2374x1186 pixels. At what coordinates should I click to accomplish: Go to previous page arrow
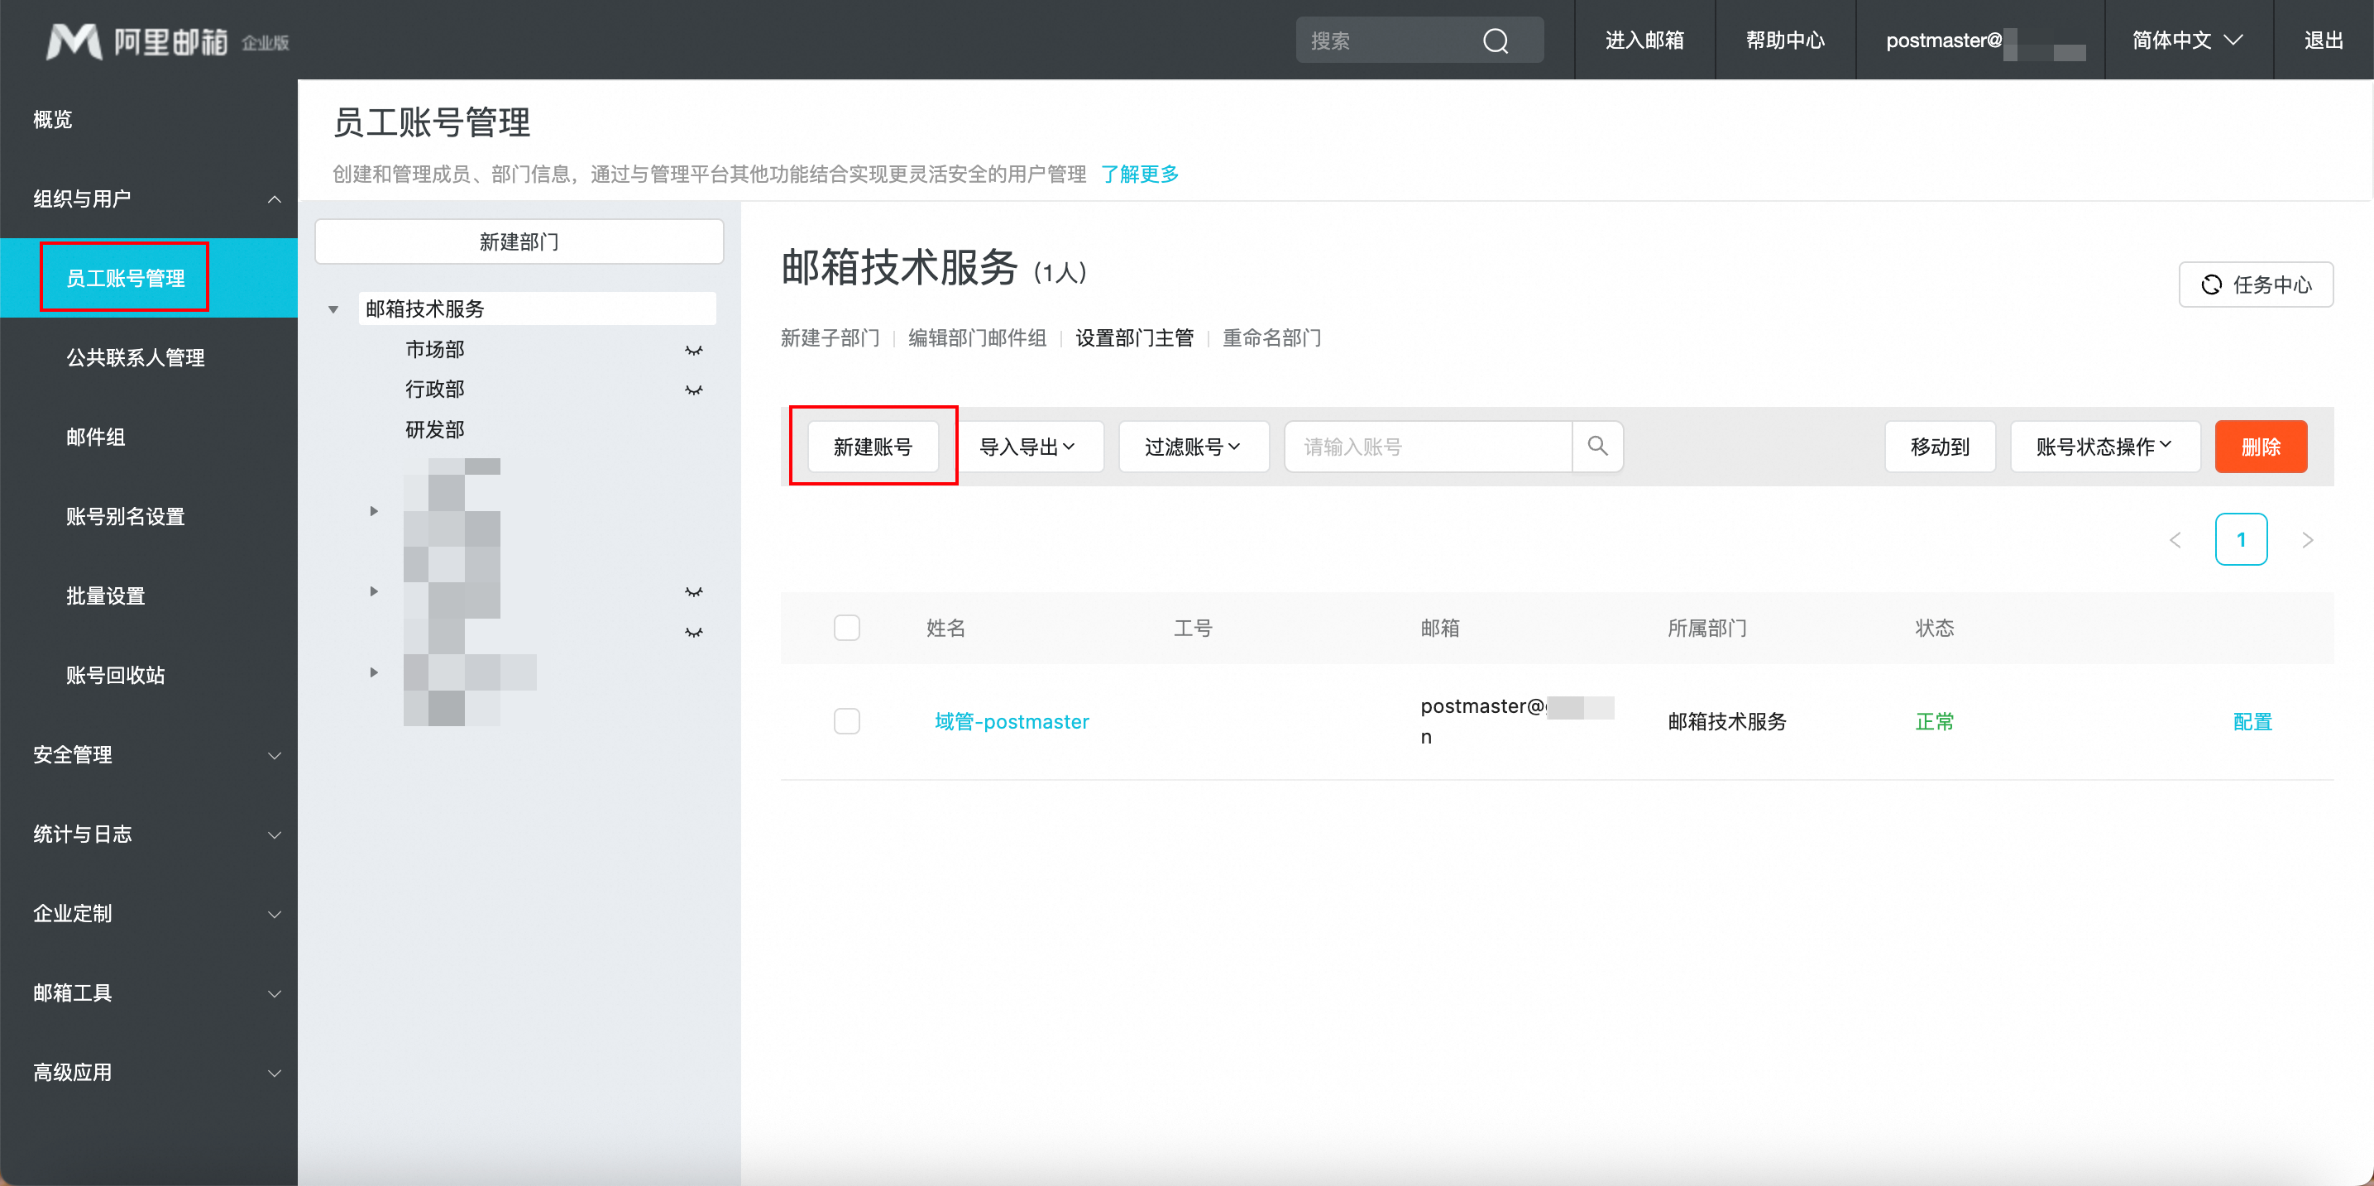pos(2175,540)
